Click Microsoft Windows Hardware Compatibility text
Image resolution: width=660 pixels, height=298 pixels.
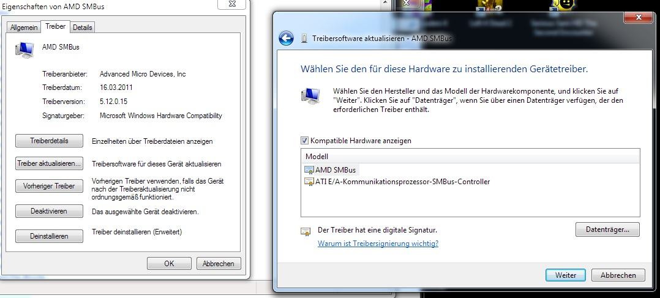pos(161,115)
